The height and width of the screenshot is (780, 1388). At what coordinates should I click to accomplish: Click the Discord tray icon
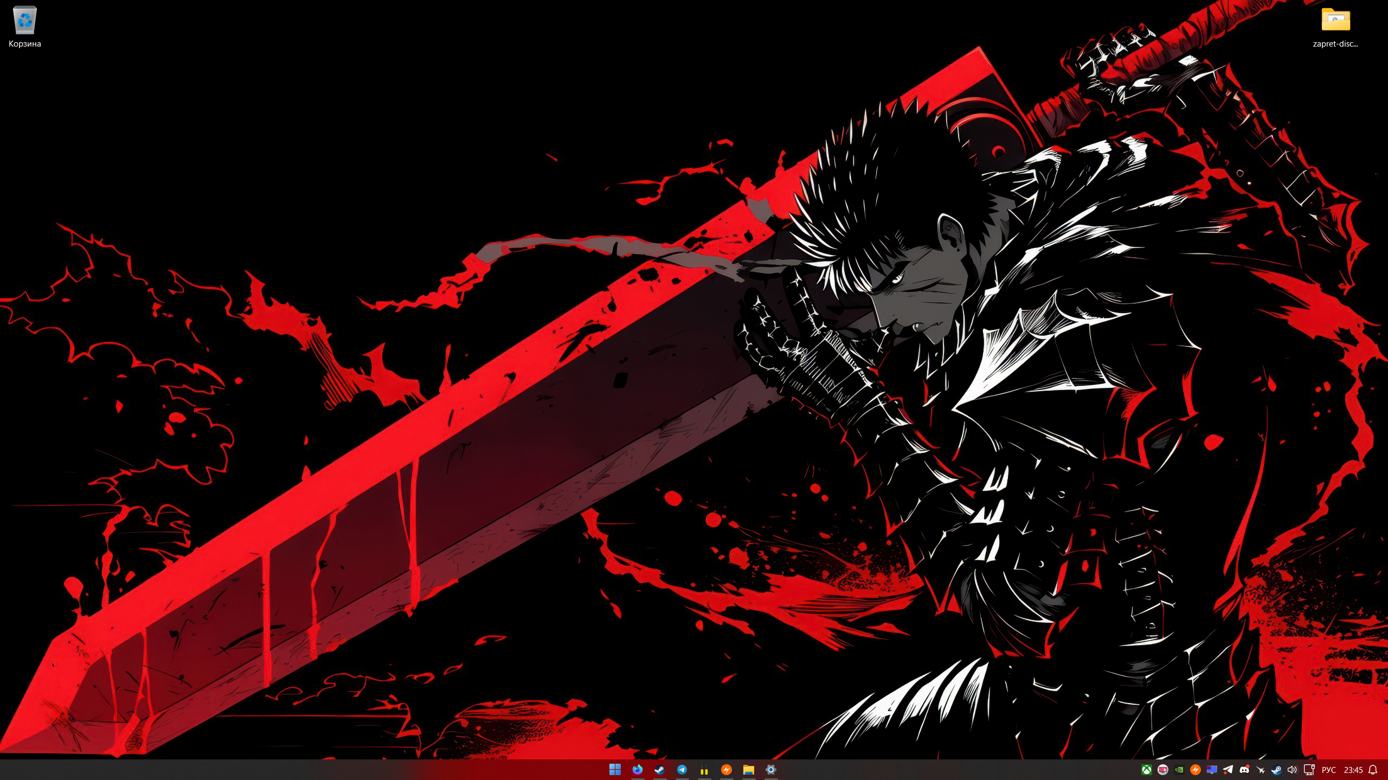(1244, 770)
